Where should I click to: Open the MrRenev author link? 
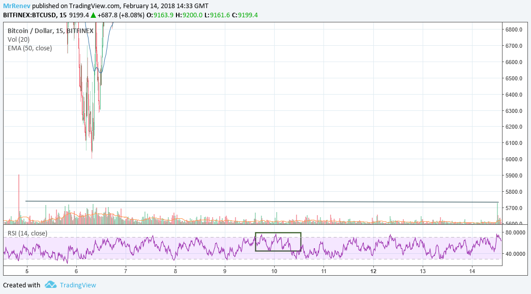17,6
